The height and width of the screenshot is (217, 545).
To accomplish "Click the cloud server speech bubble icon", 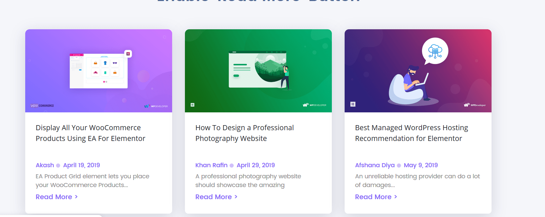I will pyautogui.click(x=435, y=51).
